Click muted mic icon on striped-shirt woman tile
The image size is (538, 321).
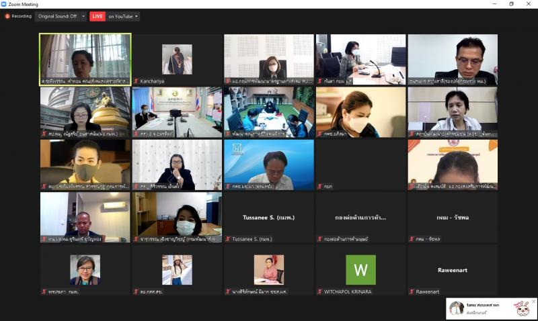tap(412, 134)
